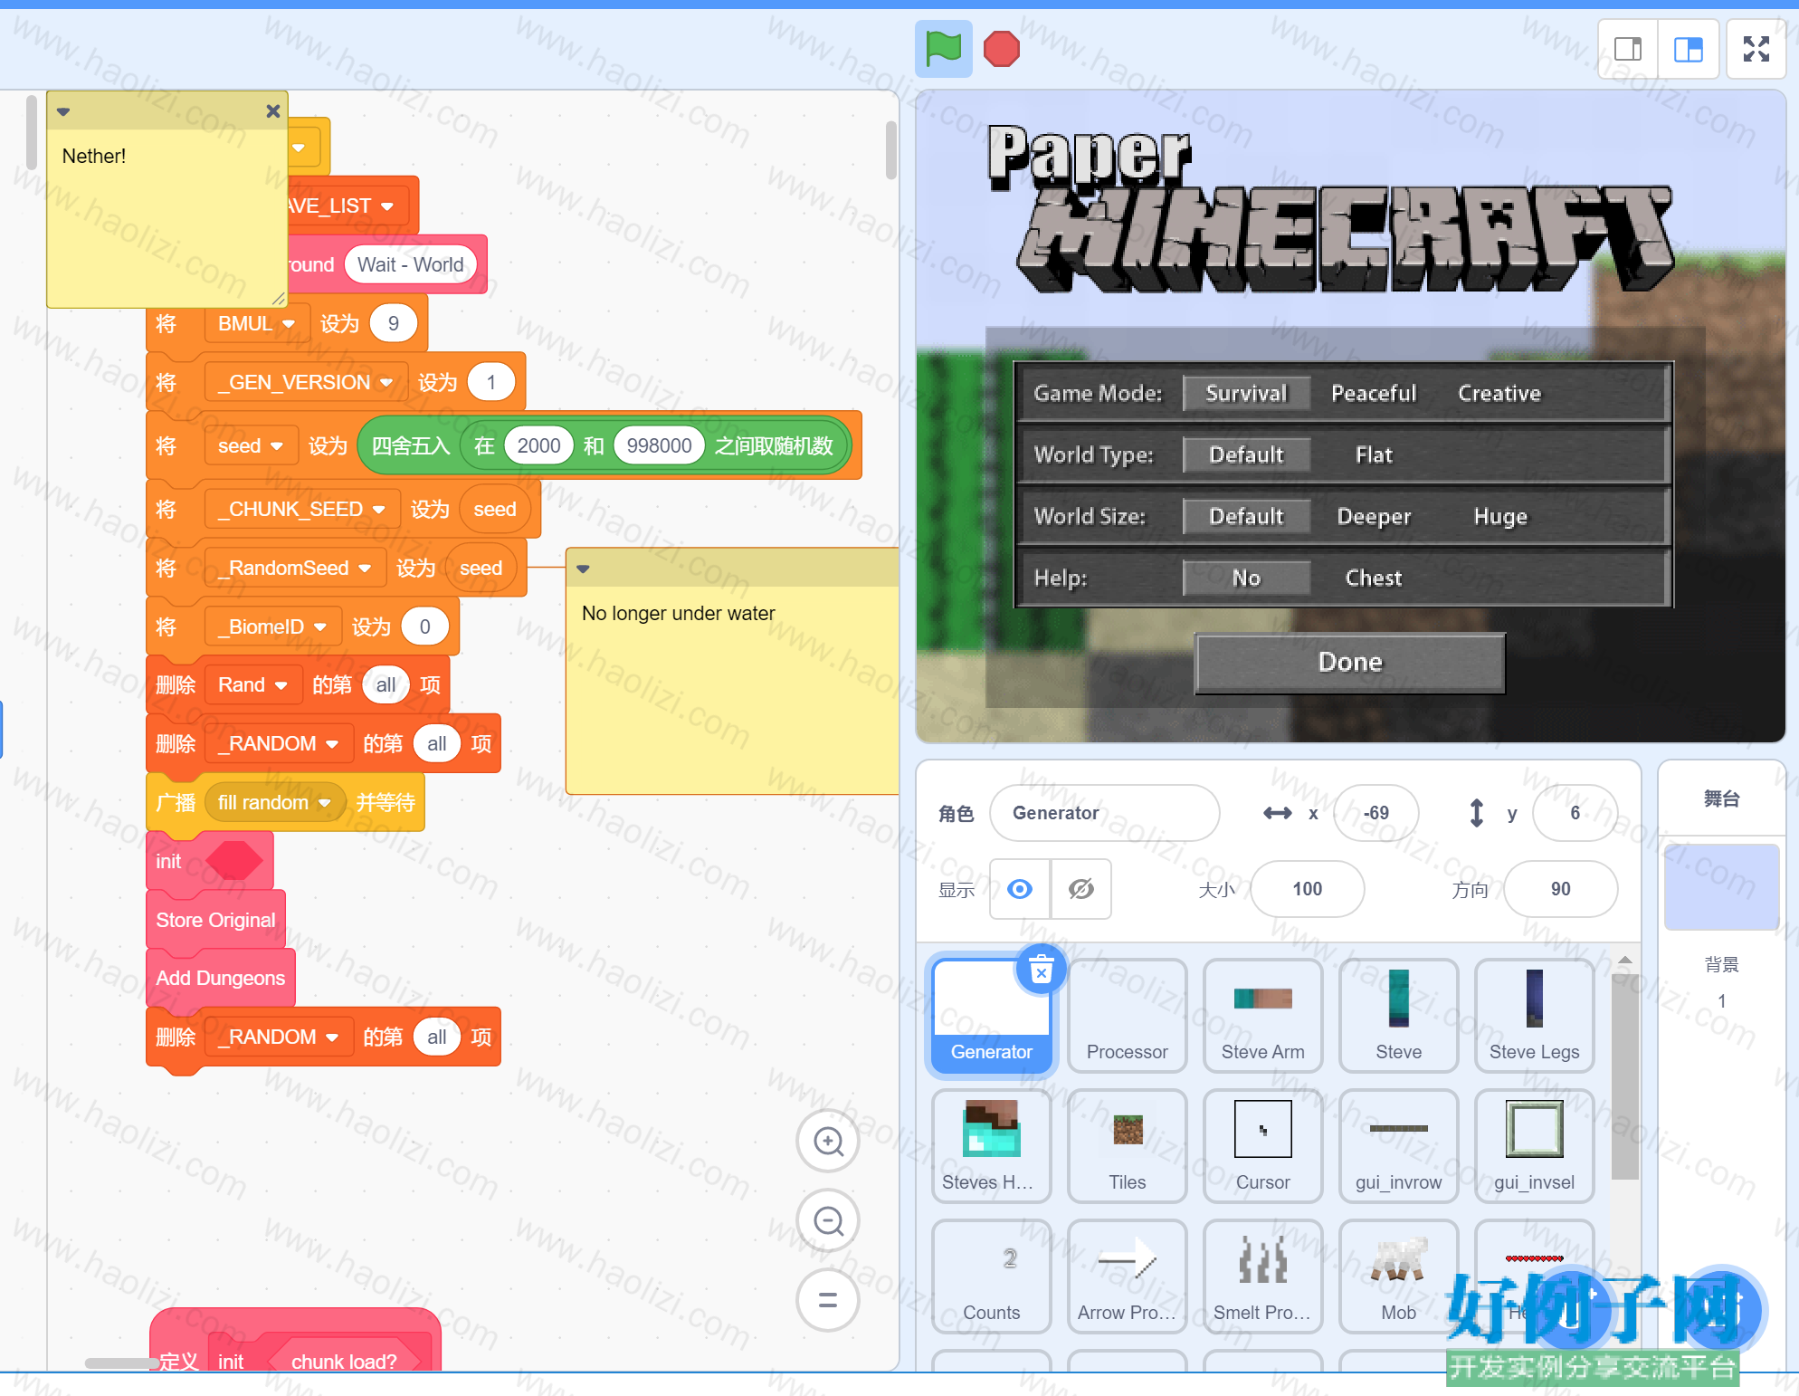Zoom in the code workspace
The height and width of the screenshot is (1396, 1799).
828,1142
